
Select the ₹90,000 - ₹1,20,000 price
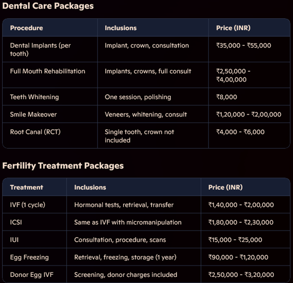(238, 258)
